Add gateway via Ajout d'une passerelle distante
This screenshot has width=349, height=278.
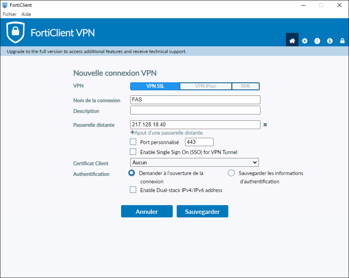166,133
